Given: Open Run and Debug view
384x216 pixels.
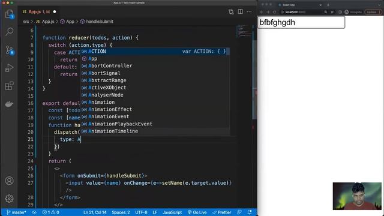Looking at the screenshot, I should pyautogui.click(x=10, y=68).
